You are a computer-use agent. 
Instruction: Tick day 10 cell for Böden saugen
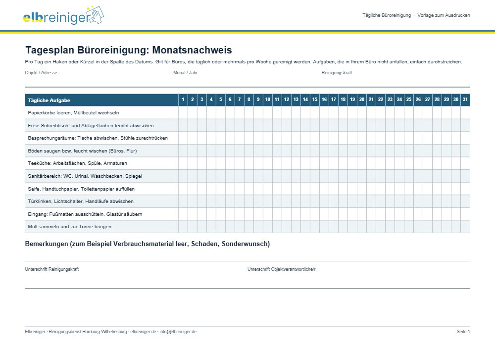point(268,150)
